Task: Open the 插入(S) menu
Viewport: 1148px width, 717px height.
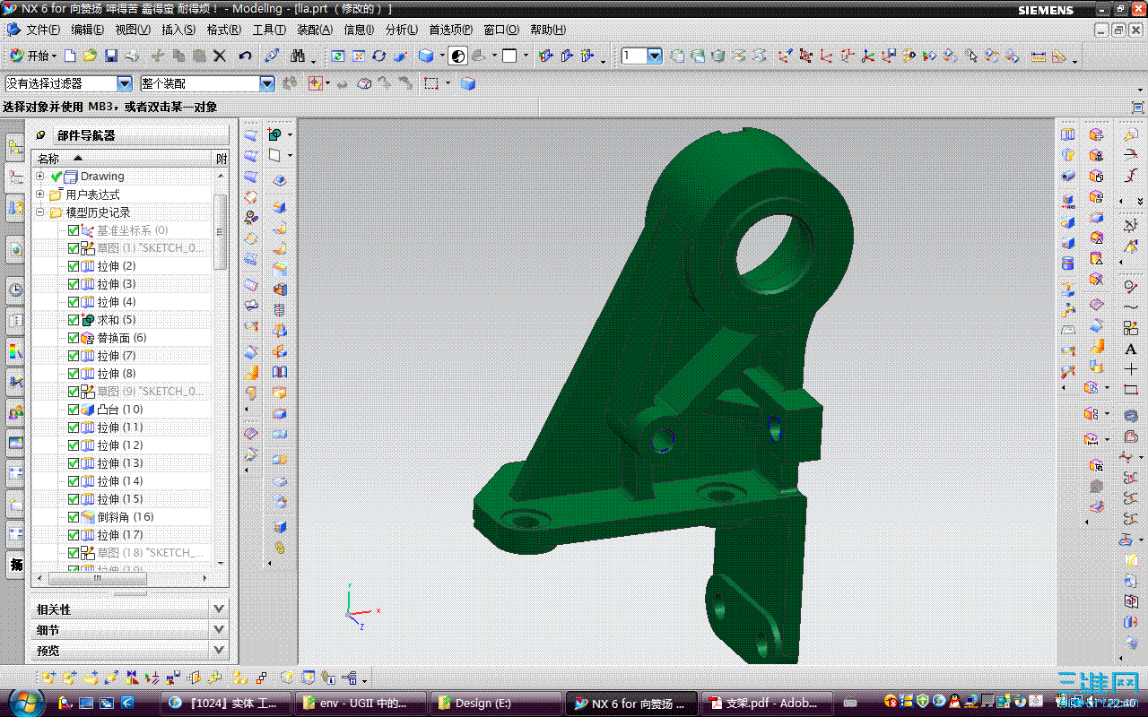Action: [178, 30]
